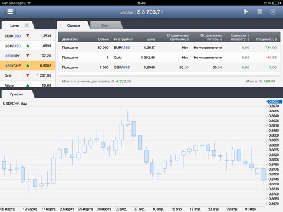Tap red down arrow beside USD/JPY
Image resolution: width=283 pixels, height=212 pixels.
28,55
